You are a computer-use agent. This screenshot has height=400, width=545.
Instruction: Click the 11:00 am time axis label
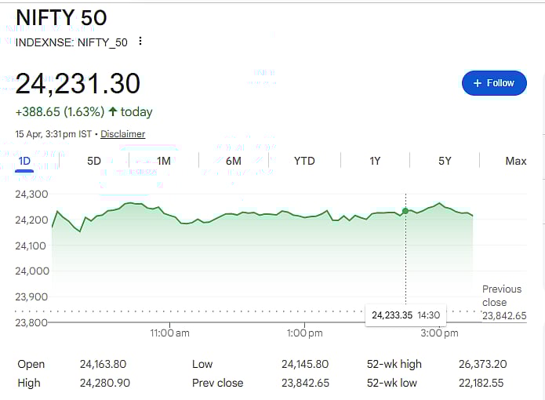169,333
